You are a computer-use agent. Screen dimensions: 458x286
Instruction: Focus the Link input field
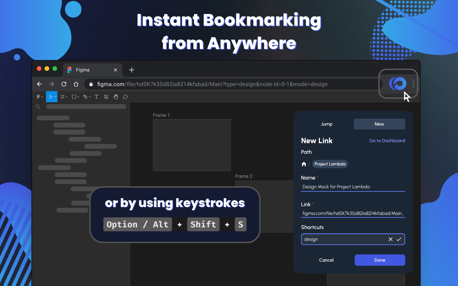click(x=353, y=213)
